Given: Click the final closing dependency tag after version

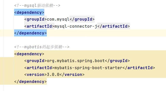Looking at the screenshot, I should pos(30,81).
